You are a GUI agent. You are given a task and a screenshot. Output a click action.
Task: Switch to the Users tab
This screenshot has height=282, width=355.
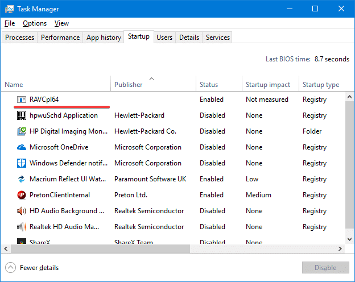click(164, 38)
